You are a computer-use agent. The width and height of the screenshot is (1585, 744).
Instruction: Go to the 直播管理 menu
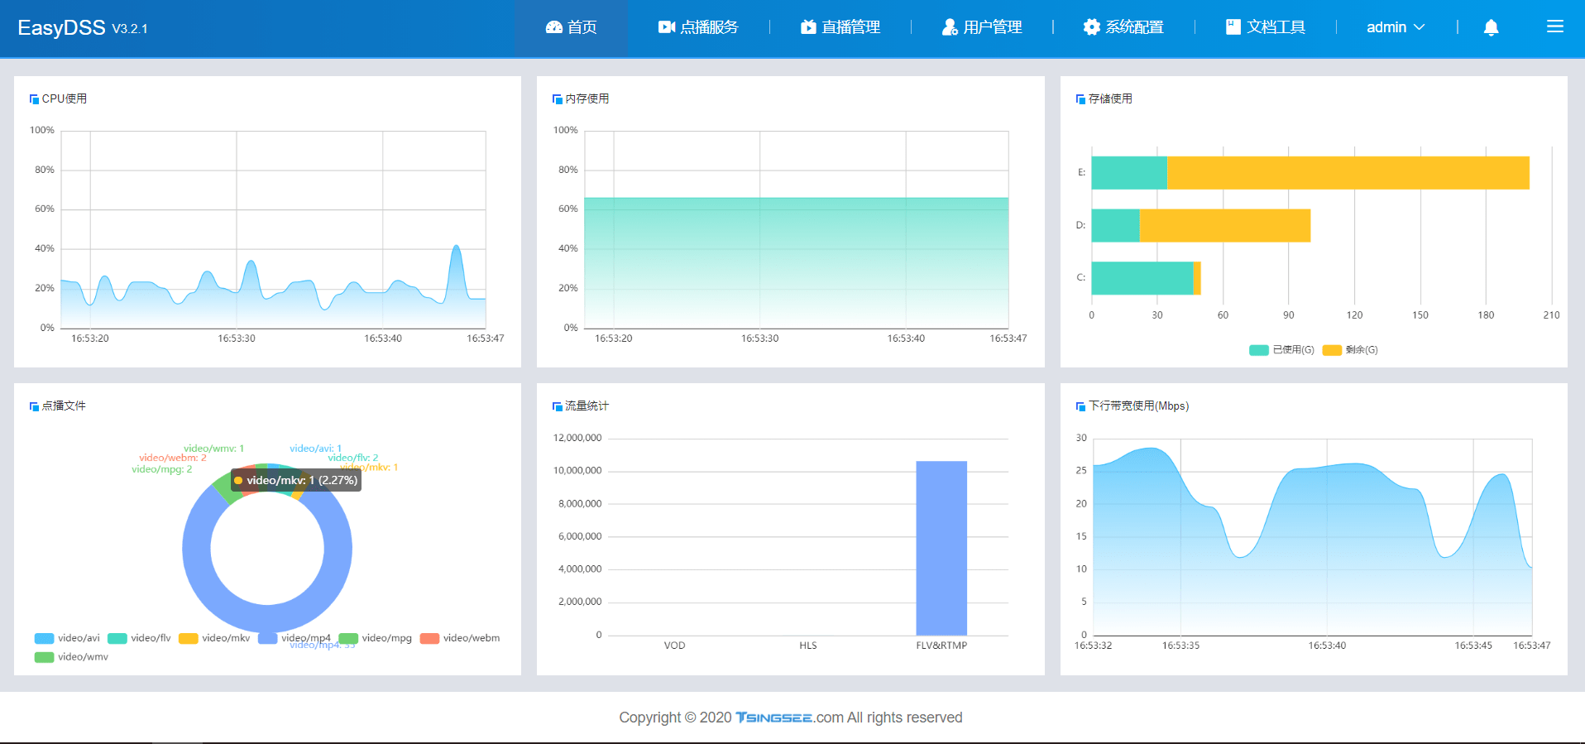click(x=840, y=27)
